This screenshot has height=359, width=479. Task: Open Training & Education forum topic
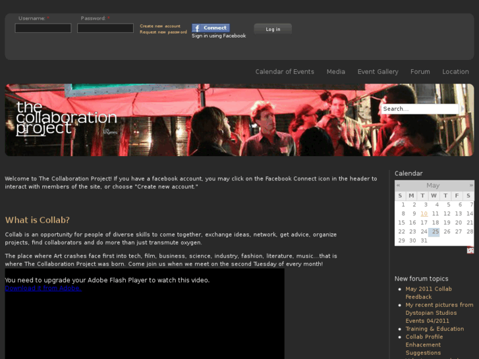(x=434, y=329)
